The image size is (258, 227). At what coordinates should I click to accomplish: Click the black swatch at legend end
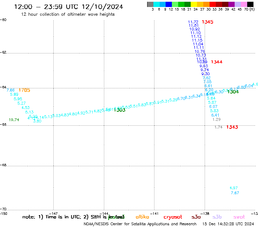[x=250, y=4]
